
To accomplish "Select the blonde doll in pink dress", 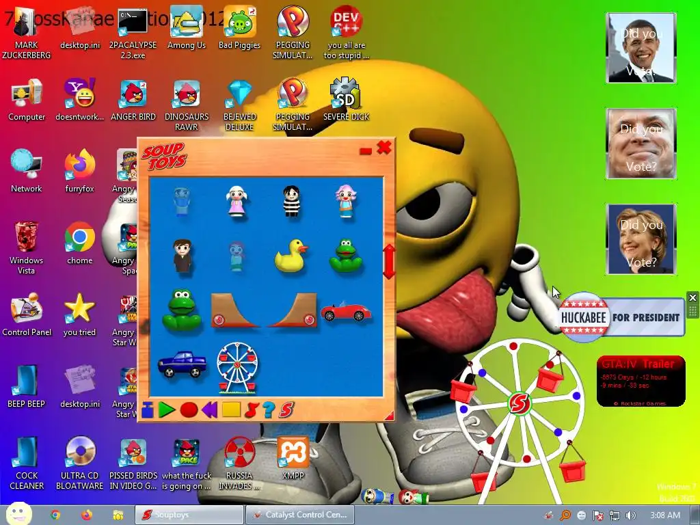I will coord(237,202).
